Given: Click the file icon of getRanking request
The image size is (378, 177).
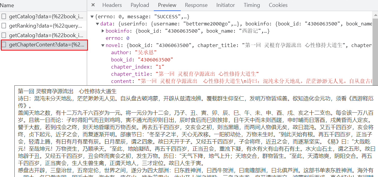Looking at the screenshot, I should tap(4, 26).
